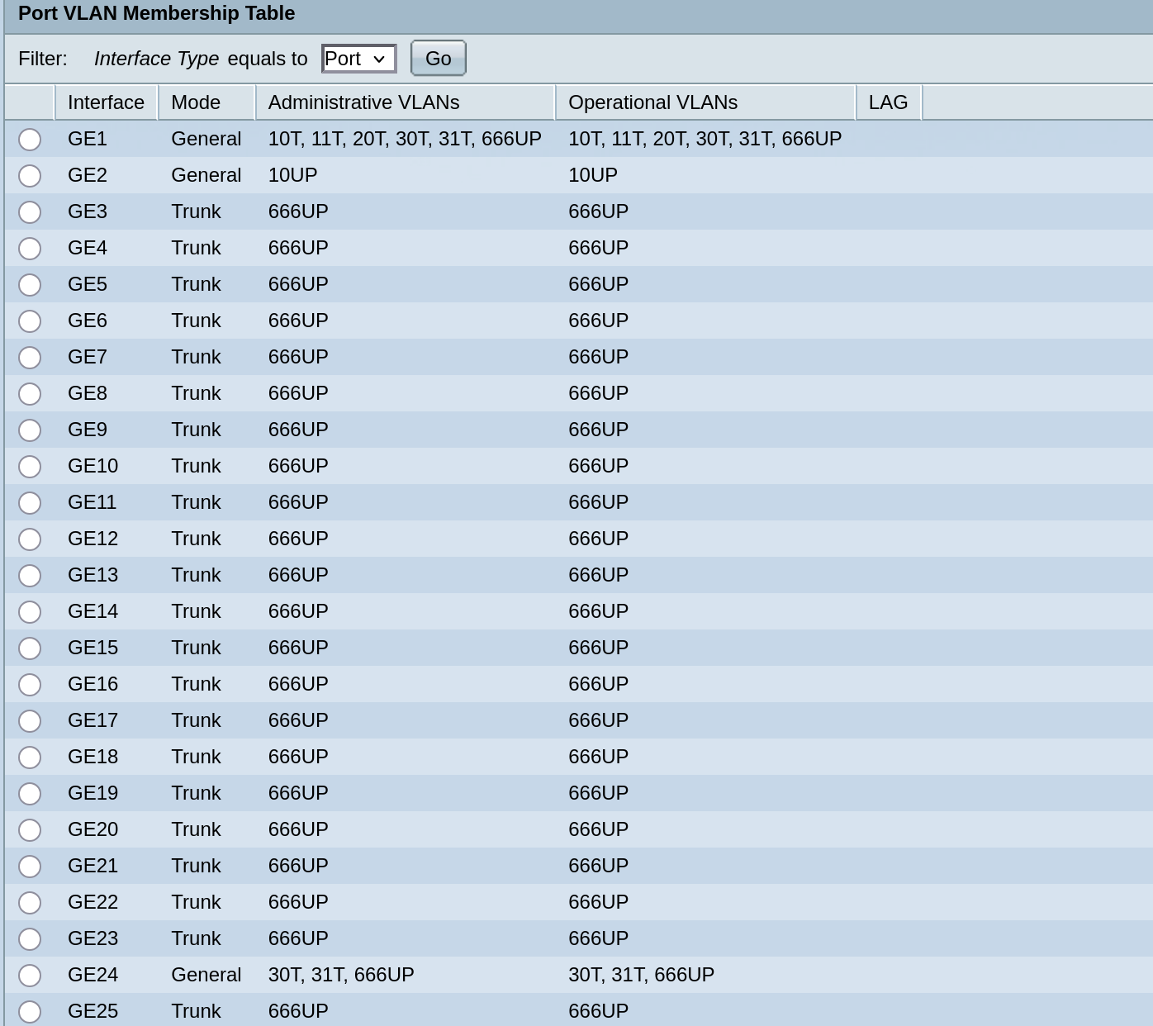Click the General mode cell for GE2
This screenshot has width=1153, height=1026.
tap(206, 175)
